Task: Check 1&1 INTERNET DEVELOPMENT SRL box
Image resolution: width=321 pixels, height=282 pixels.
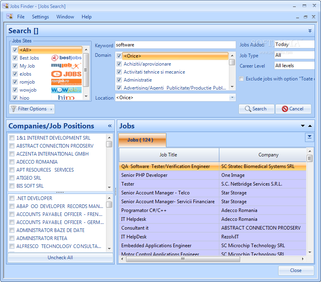Action: click(x=12, y=138)
